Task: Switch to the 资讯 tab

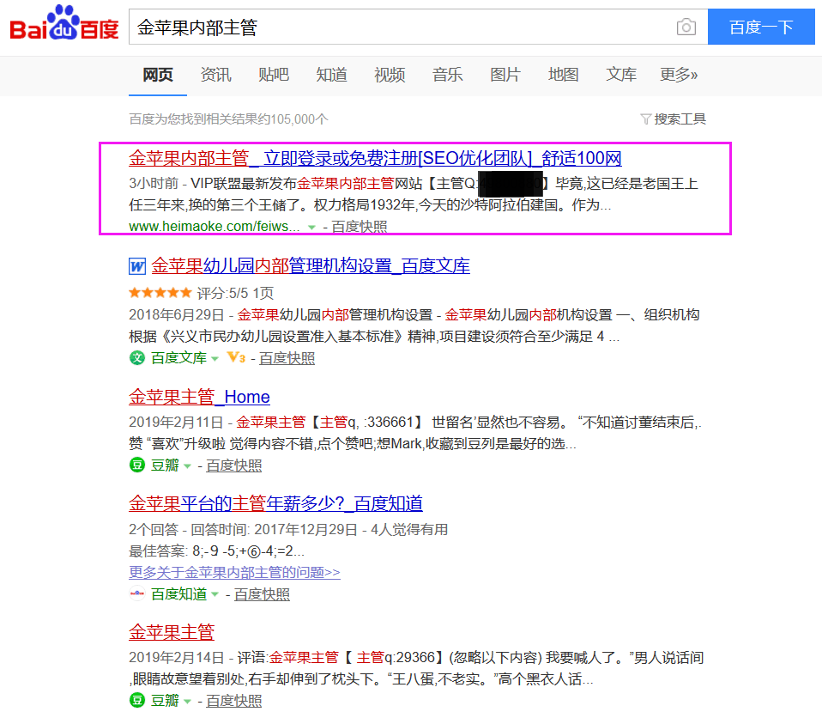Action: [x=215, y=75]
